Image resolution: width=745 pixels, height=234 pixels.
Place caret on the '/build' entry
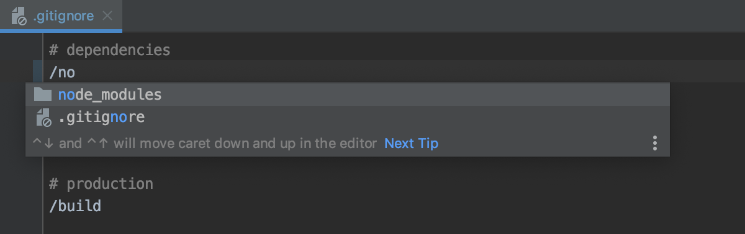click(75, 206)
